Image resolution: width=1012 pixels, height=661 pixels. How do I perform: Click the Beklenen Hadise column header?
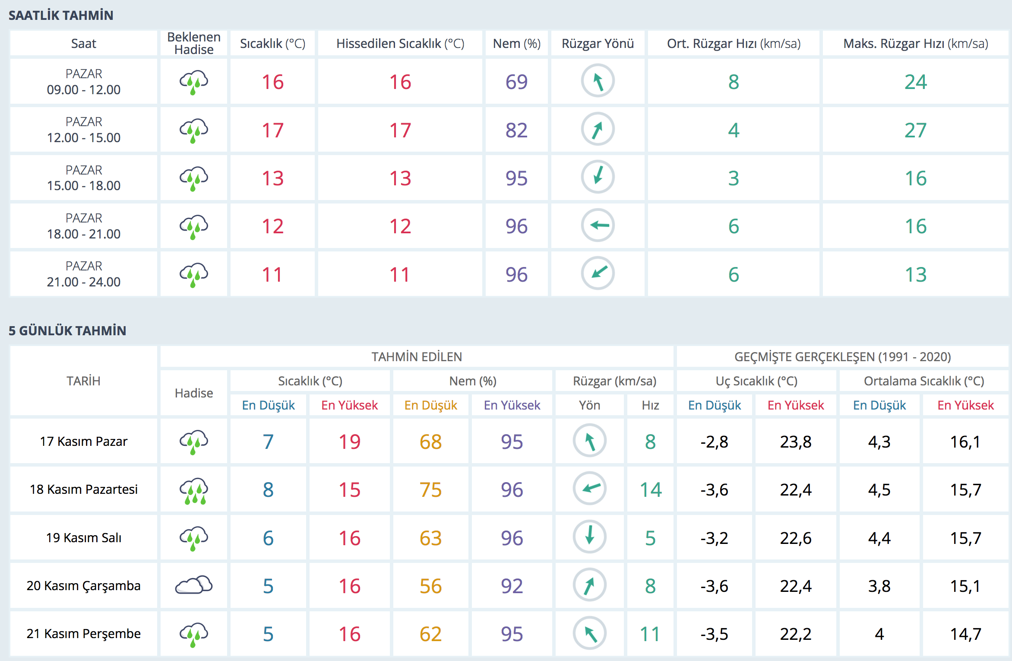[194, 43]
